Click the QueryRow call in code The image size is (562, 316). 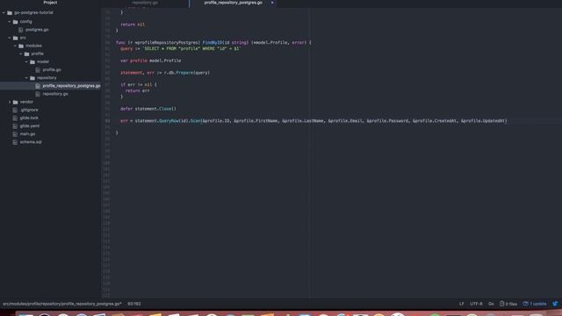point(169,121)
